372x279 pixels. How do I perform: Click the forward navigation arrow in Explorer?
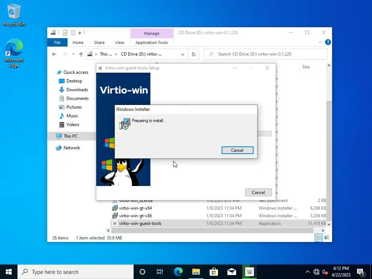pos(65,54)
